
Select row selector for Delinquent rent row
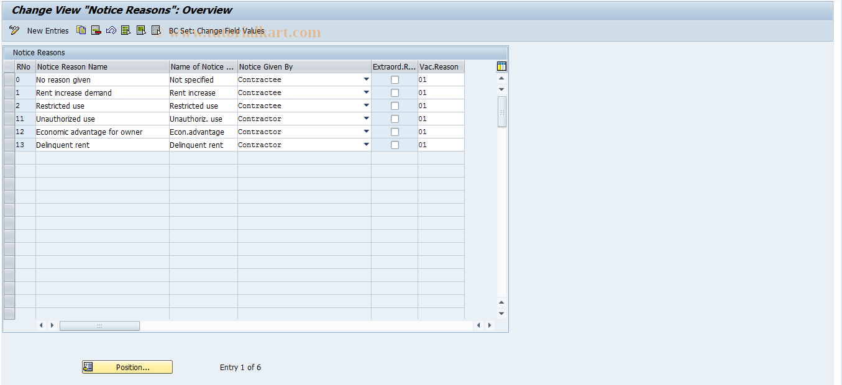pyautogui.click(x=9, y=145)
